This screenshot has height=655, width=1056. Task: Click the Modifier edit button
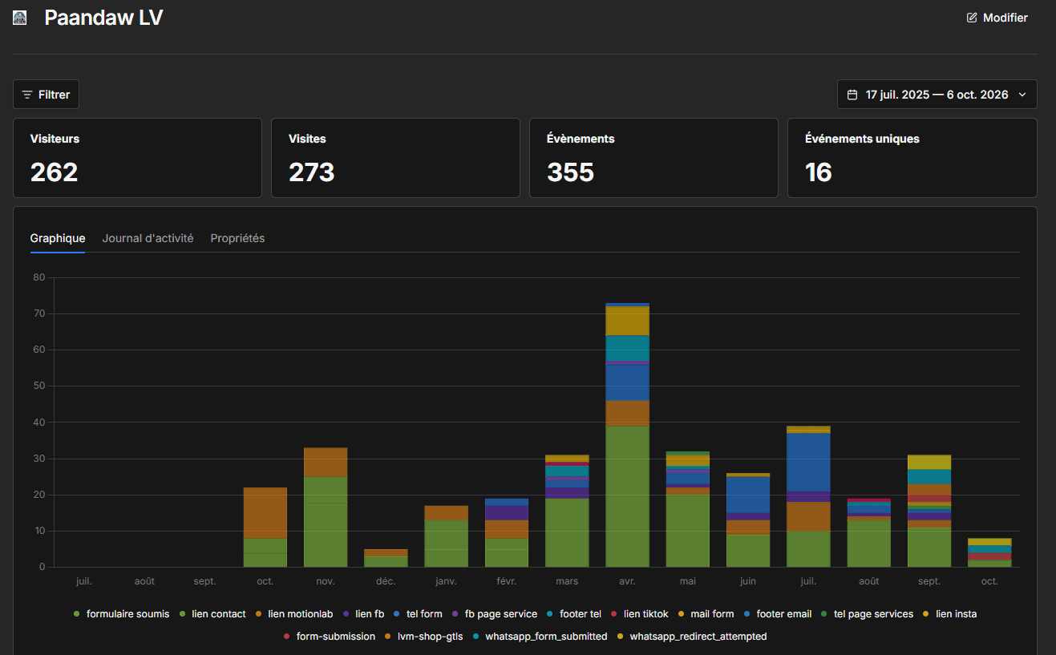(x=997, y=18)
